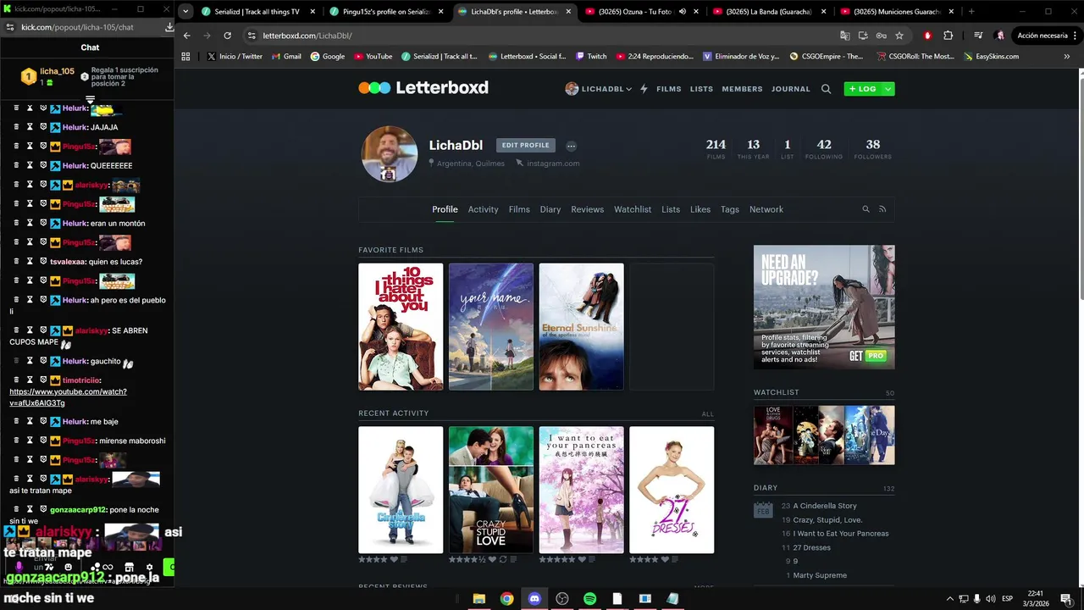This screenshot has height=610, width=1084.
Task: Switch to the Diary profile tab
Action: (550, 209)
